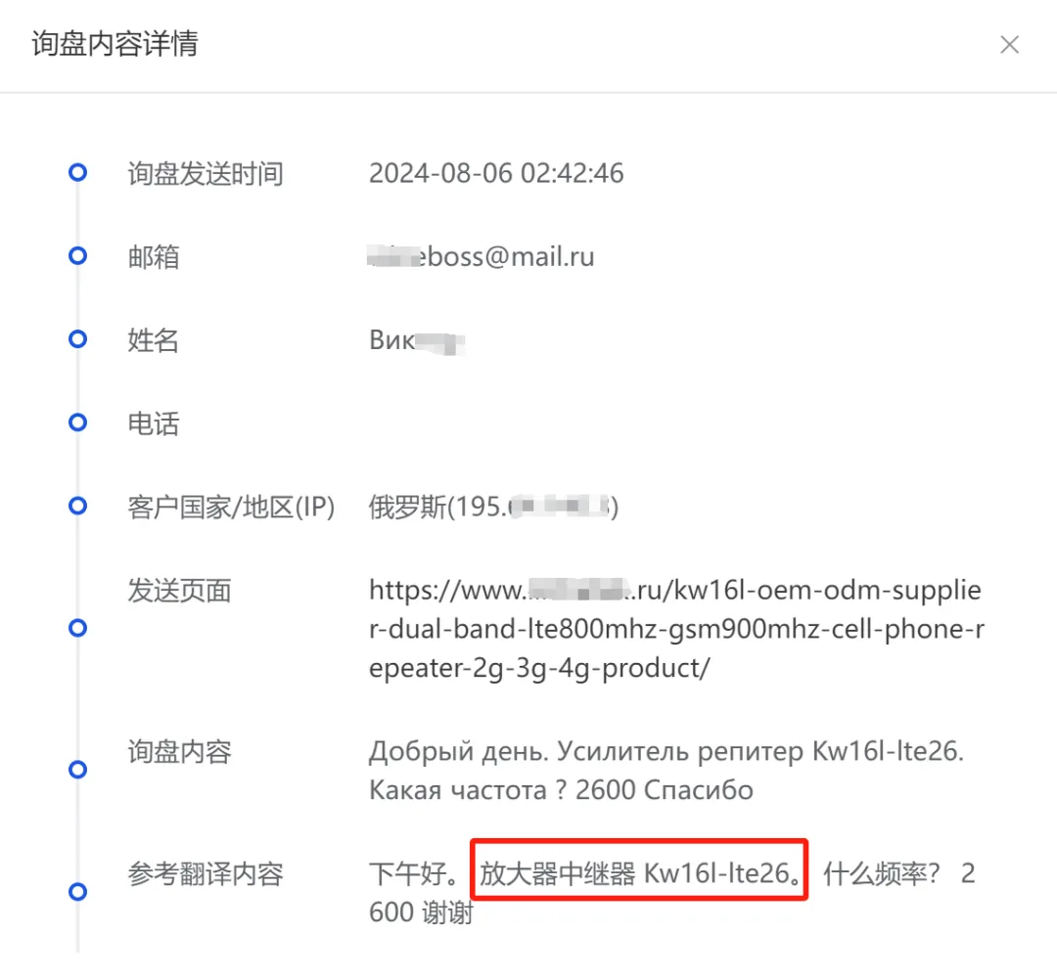Screen dimensions: 1057x977
Task: Click the 询盘内容详情 dialog title
Action: (x=115, y=44)
